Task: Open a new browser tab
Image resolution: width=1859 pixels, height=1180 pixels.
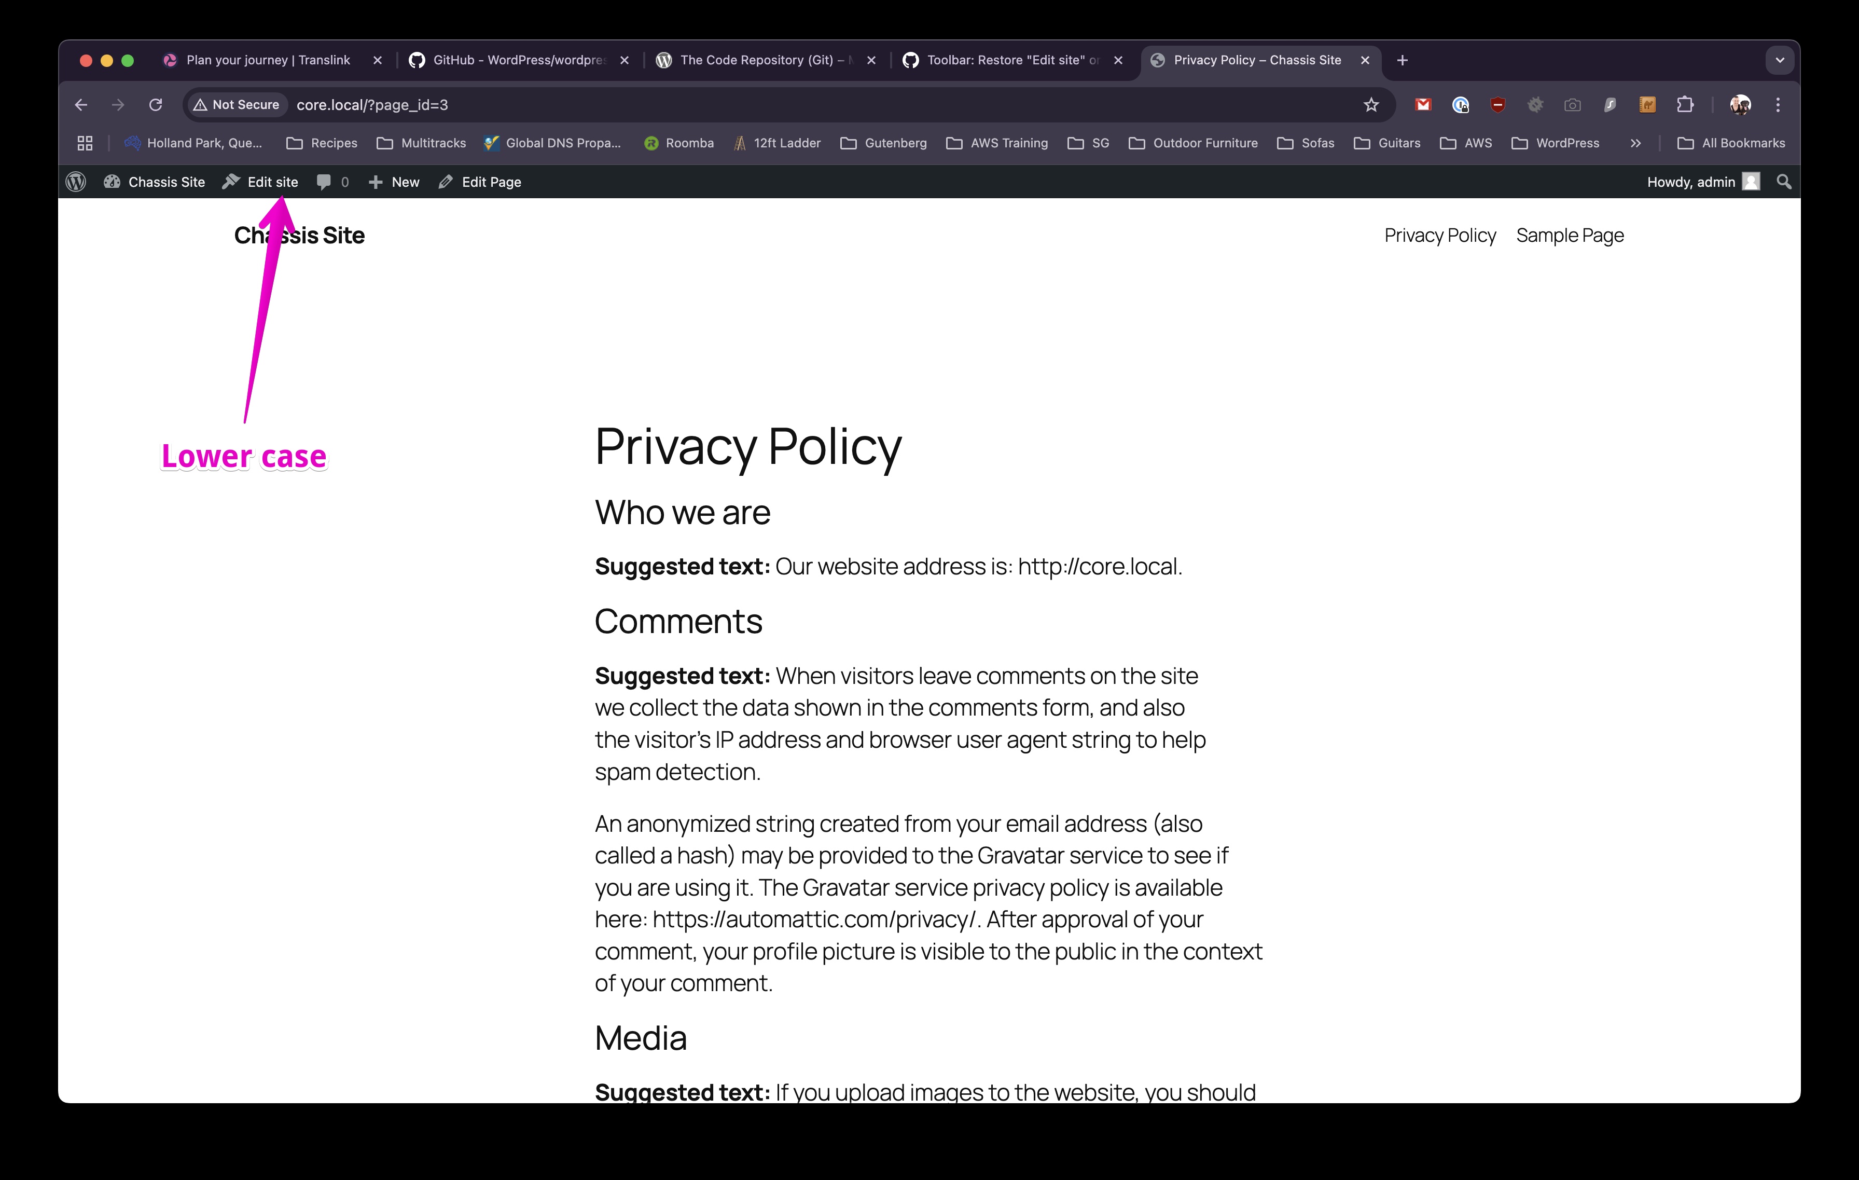Action: (x=1403, y=60)
